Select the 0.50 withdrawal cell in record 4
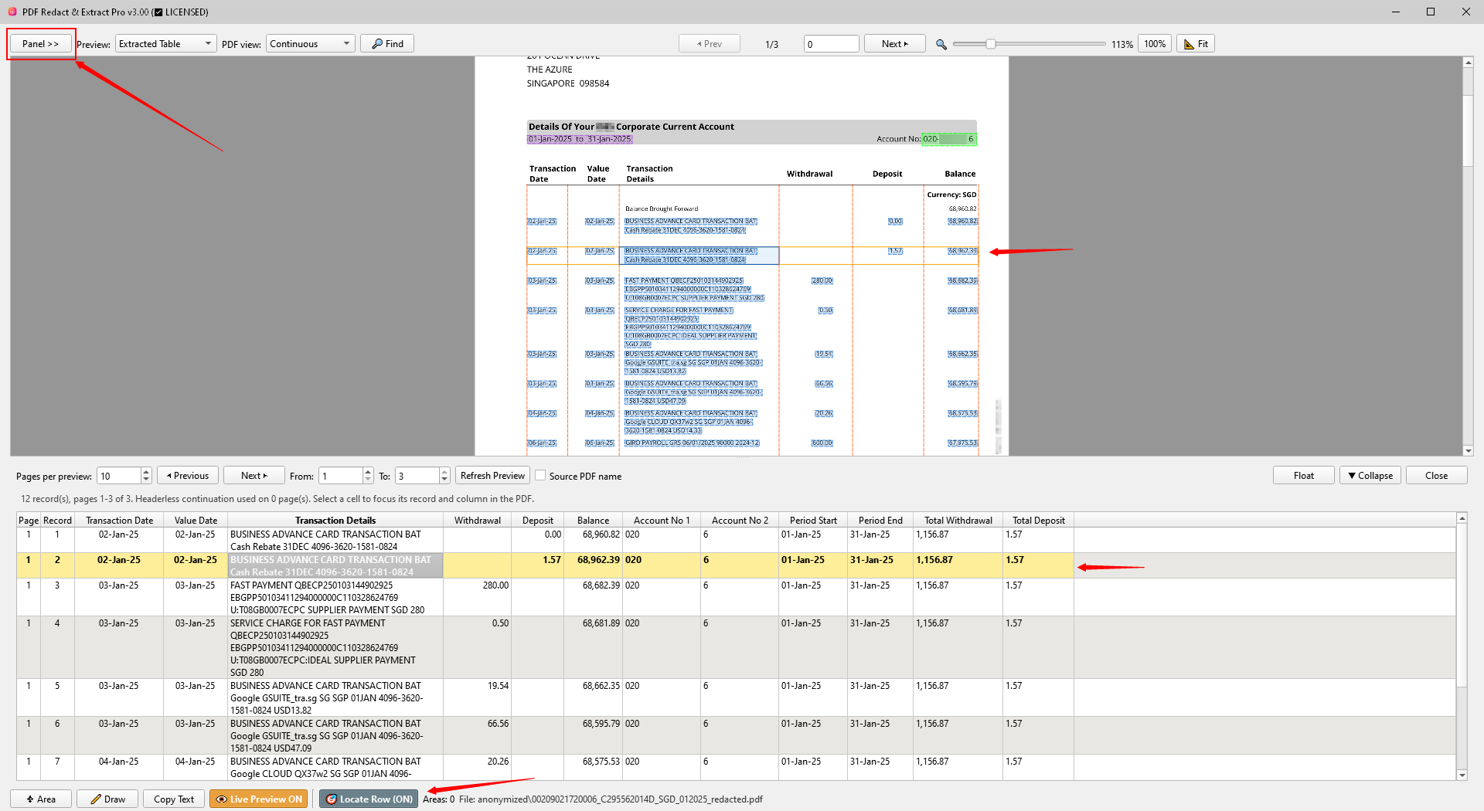Image resolution: width=1484 pixels, height=811 pixels. [x=477, y=647]
